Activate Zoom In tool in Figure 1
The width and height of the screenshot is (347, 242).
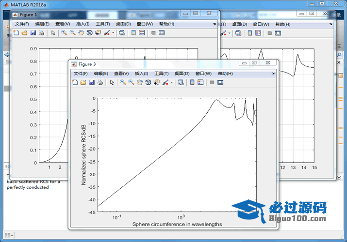pyautogui.click(x=64, y=33)
